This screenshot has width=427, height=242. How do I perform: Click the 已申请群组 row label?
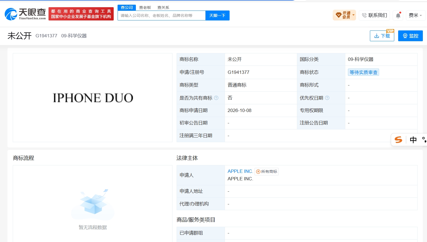pos(191,233)
